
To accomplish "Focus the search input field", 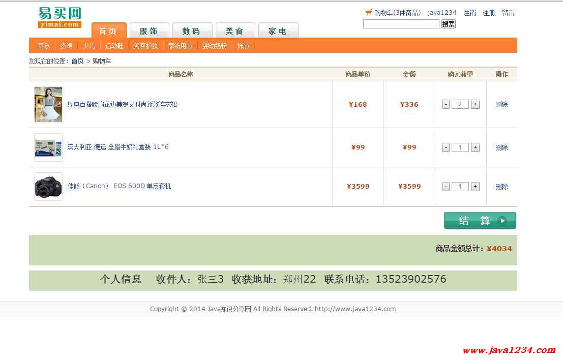I will (401, 24).
